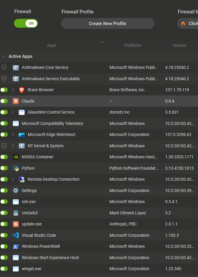Click the Create New Profile button
Image resolution: width=198 pixels, height=277 pixels.
108,24
